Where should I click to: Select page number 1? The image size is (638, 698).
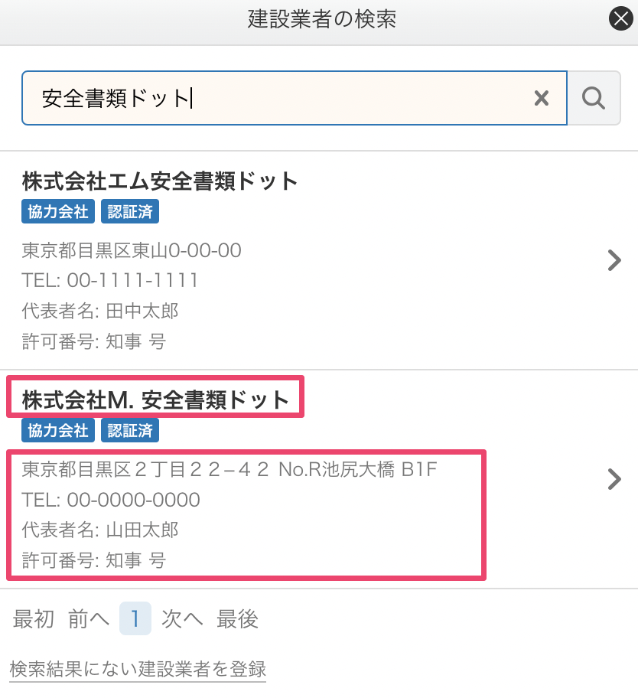135,618
